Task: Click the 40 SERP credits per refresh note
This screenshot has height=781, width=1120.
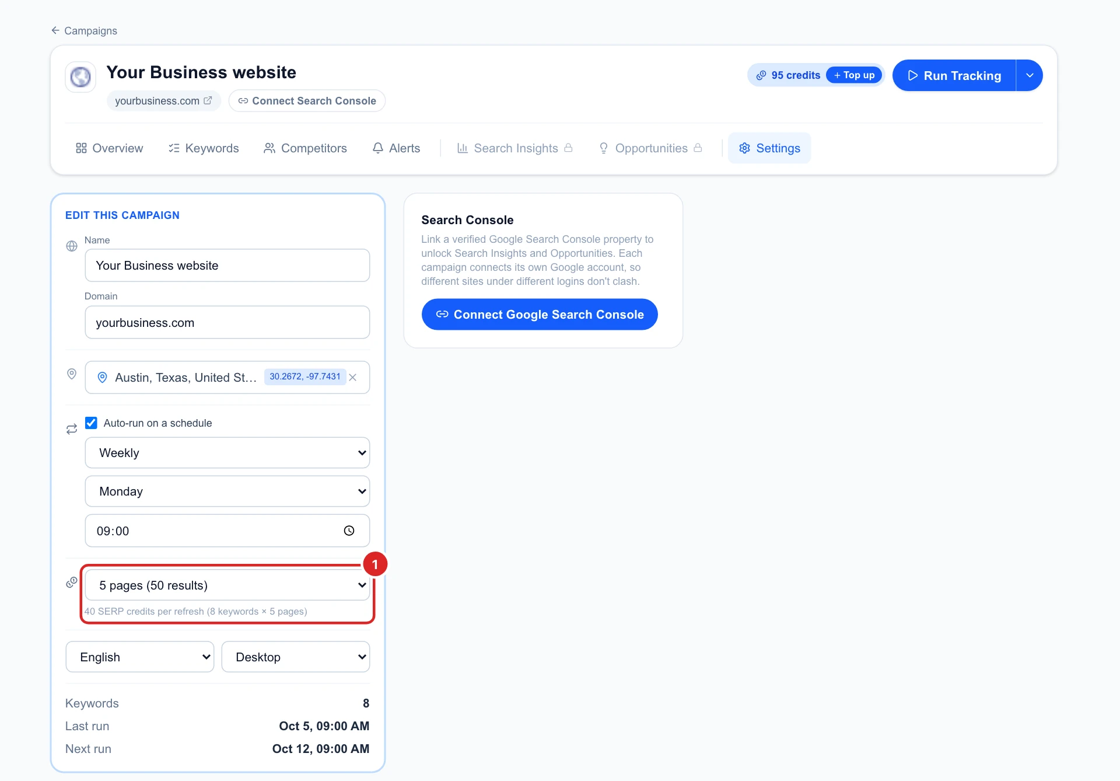Action: pyautogui.click(x=196, y=611)
